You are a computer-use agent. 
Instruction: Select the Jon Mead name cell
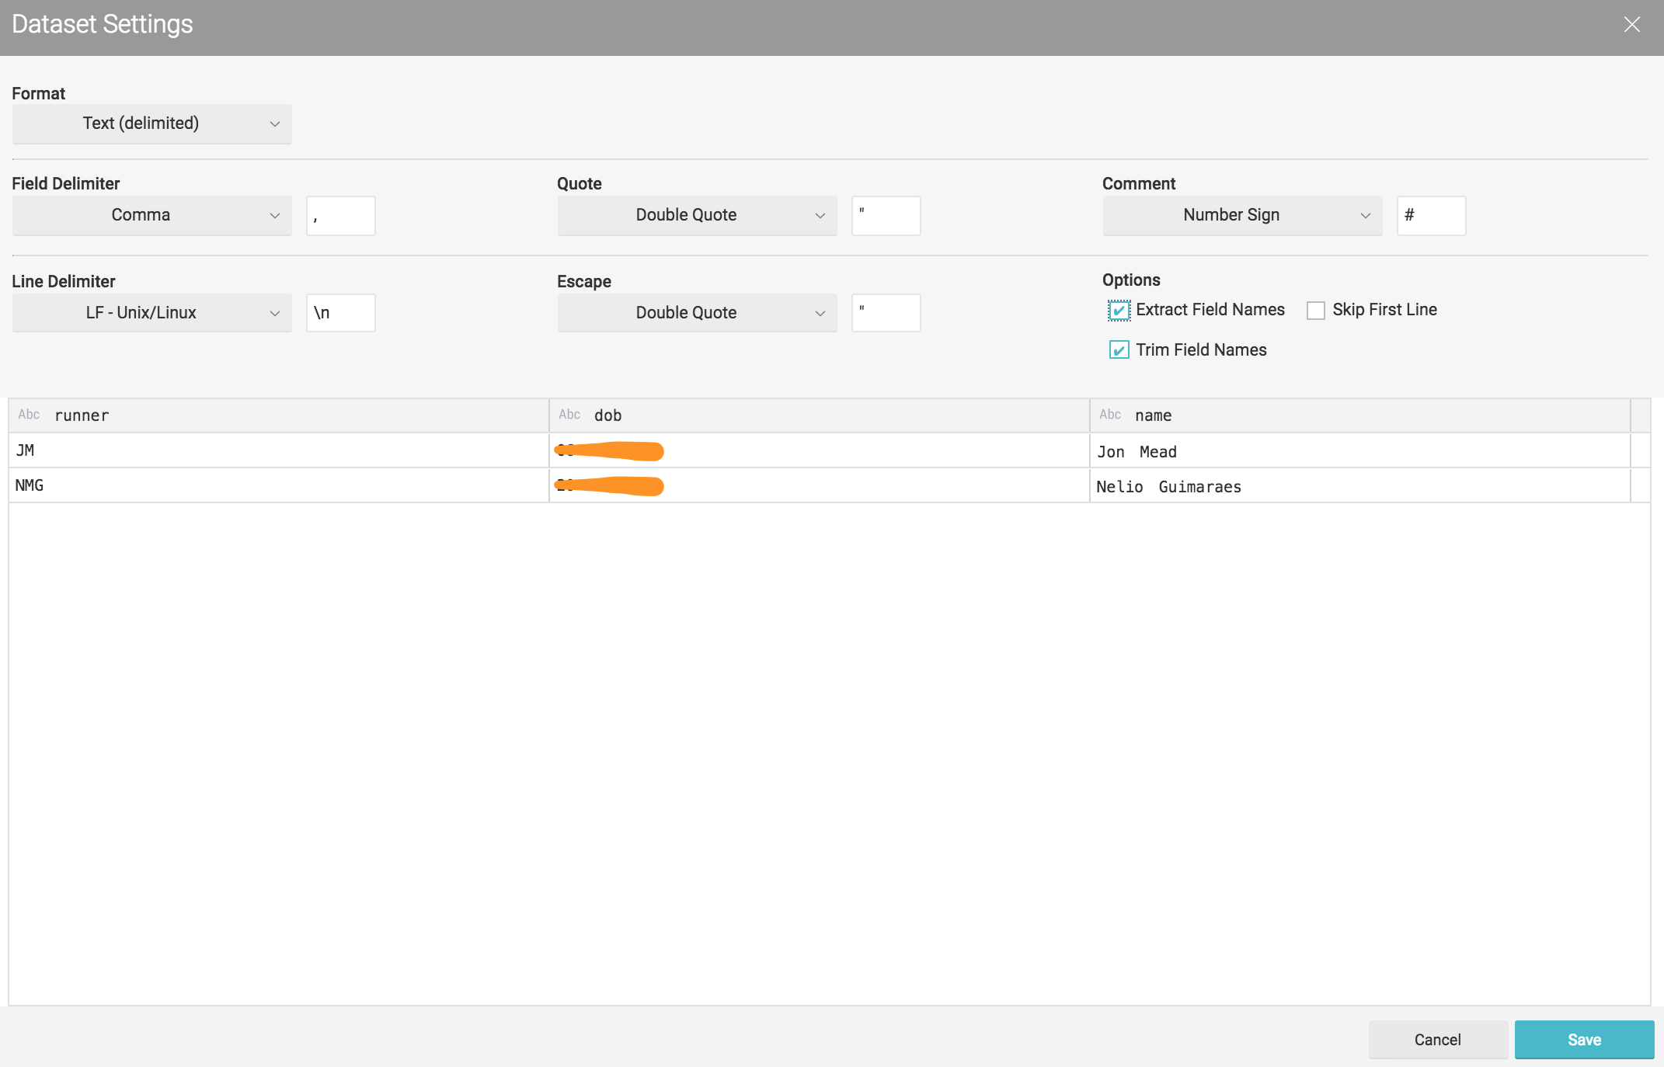coord(1359,451)
